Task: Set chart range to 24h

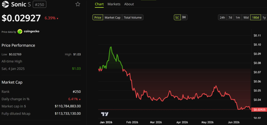Action: pos(222,17)
